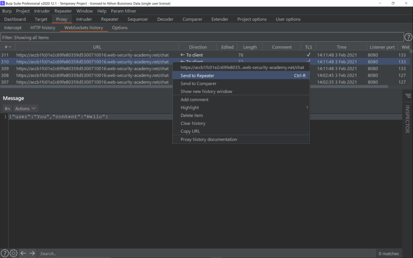The image size is (413, 258).
Task: Open the Intruder menu in menu bar
Action: click(42, 11)
